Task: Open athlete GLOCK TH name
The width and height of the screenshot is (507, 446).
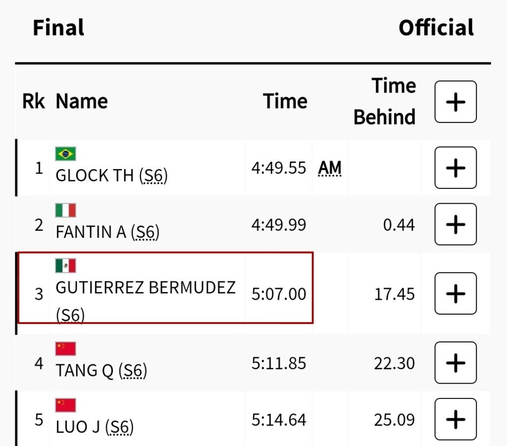Action: pos(95,175)
